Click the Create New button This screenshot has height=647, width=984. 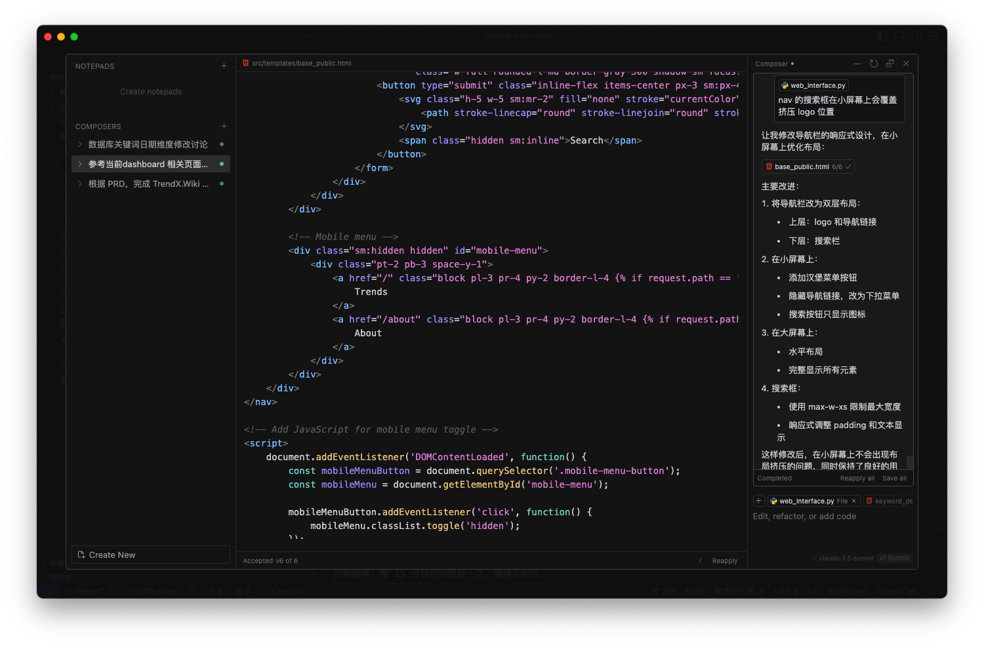(x=151, y=555)
